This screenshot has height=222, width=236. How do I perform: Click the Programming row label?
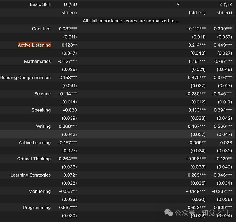point(37,208)
